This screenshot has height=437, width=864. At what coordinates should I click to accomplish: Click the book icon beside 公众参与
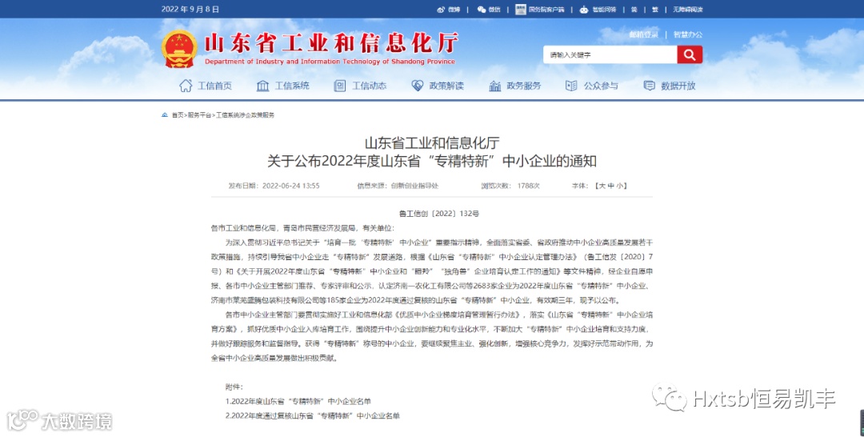[x=571, y=86]
